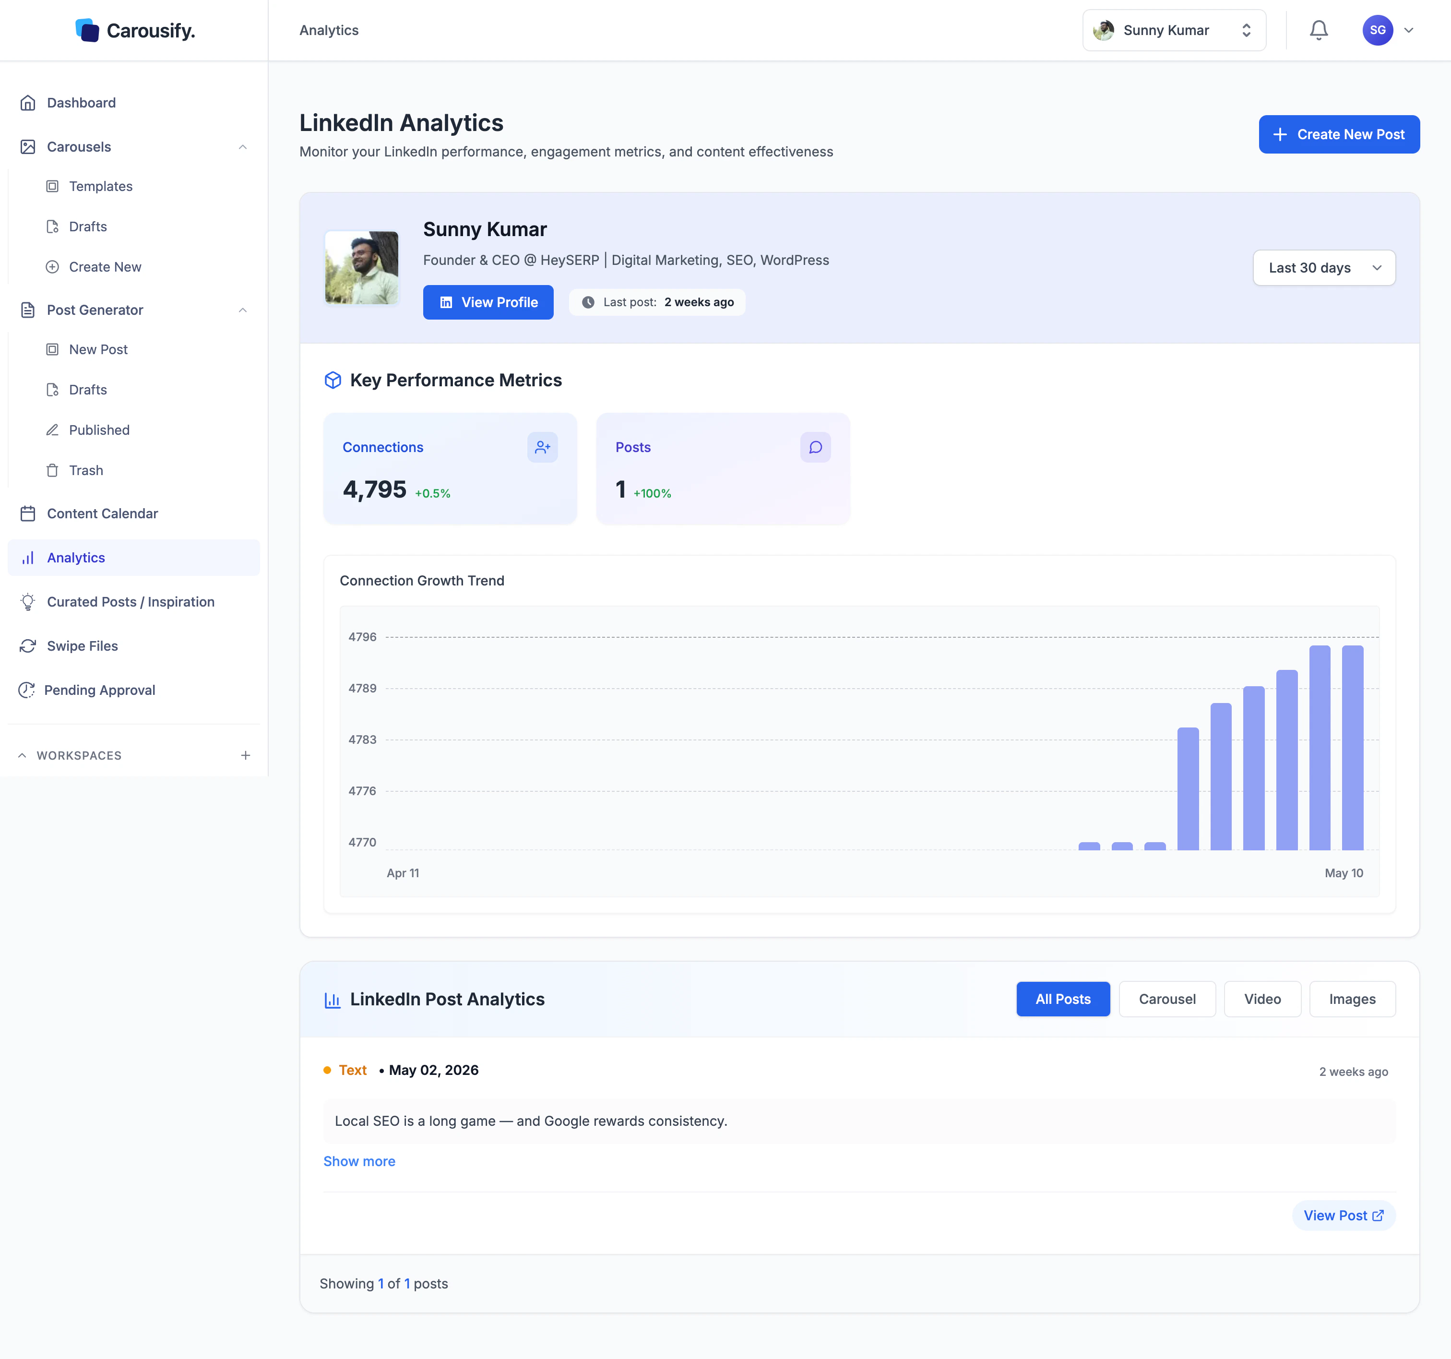Open Curated Posts / Inspiration
Image resolution: width=1451 pixels, height=1359 pixels.
pos(133,602)
